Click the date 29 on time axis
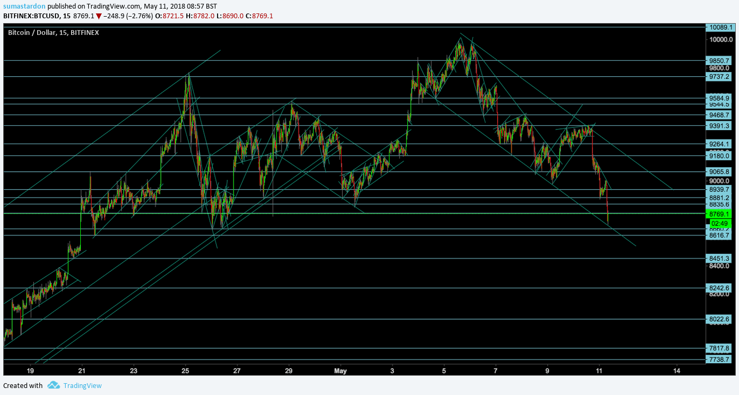The height and width of the screenshot is (395, 739). [289, 371]
